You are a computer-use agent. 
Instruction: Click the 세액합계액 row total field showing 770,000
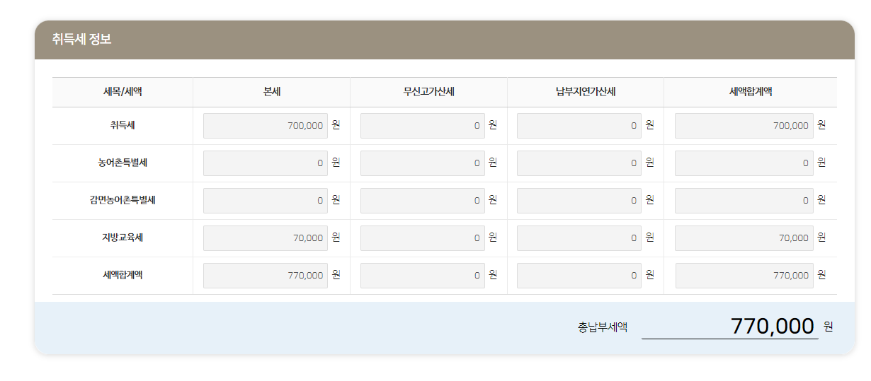tap(744, 276)
